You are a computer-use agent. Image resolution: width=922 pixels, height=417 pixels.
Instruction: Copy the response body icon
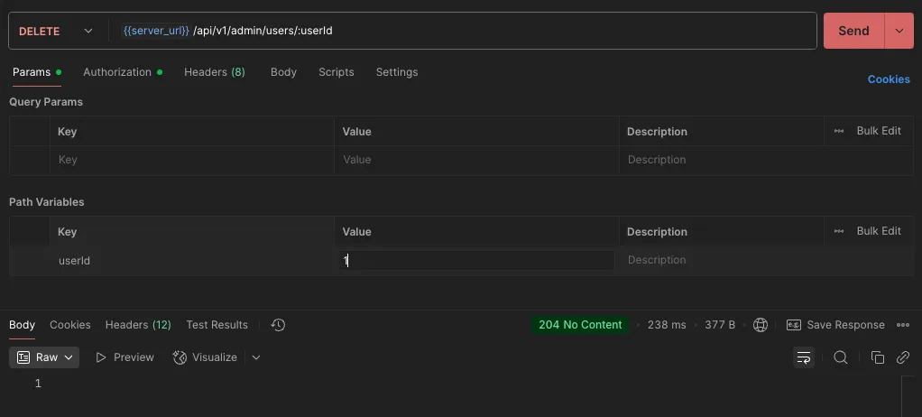[x=877, y=357]
